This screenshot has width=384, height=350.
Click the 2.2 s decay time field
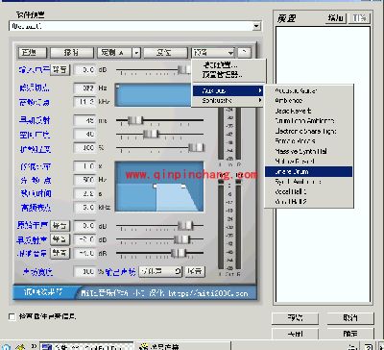tap(84, 193)
